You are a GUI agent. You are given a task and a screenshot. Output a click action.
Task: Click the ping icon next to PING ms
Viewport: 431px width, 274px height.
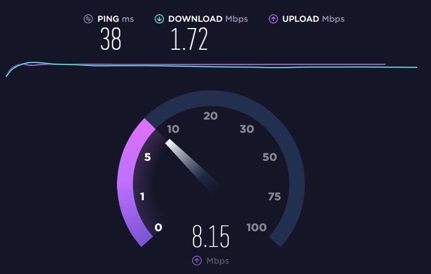coord(88,19)
